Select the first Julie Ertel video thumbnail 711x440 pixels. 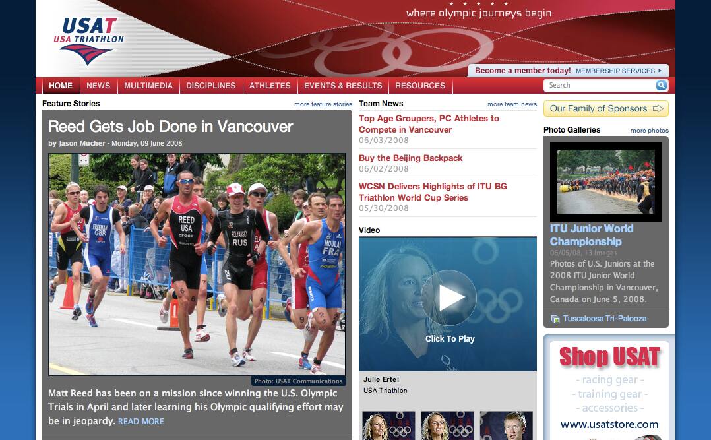click(388, 425)
